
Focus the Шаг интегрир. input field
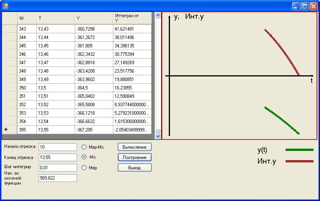(x=58, y=168)
